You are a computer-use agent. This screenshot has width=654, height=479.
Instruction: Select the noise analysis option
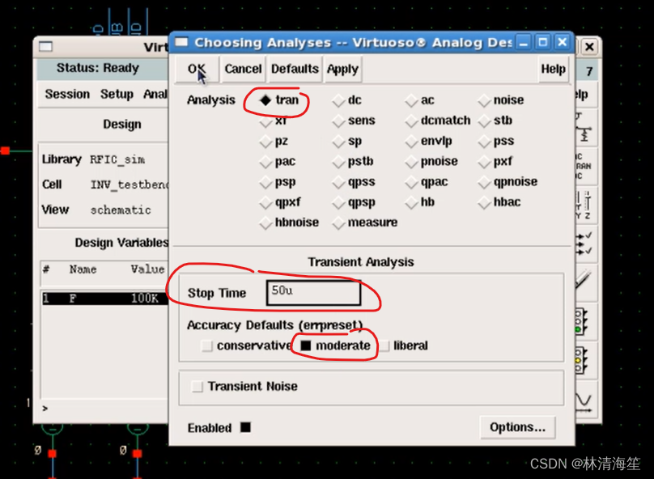click(x=484, y=100)
